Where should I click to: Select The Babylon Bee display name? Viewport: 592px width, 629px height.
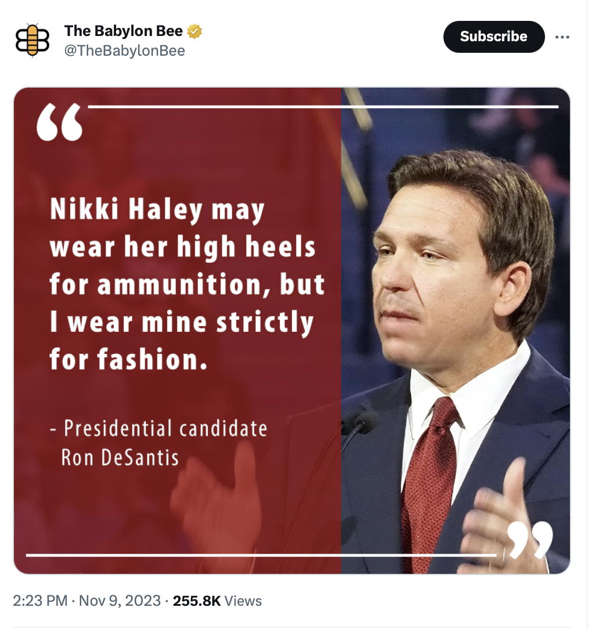(124, 31)
